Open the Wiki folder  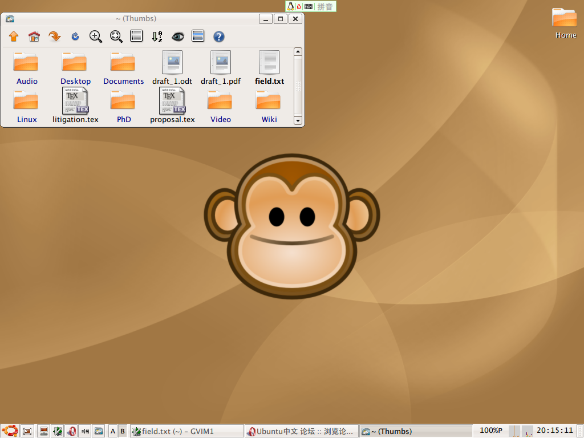[x=269, y=107]
